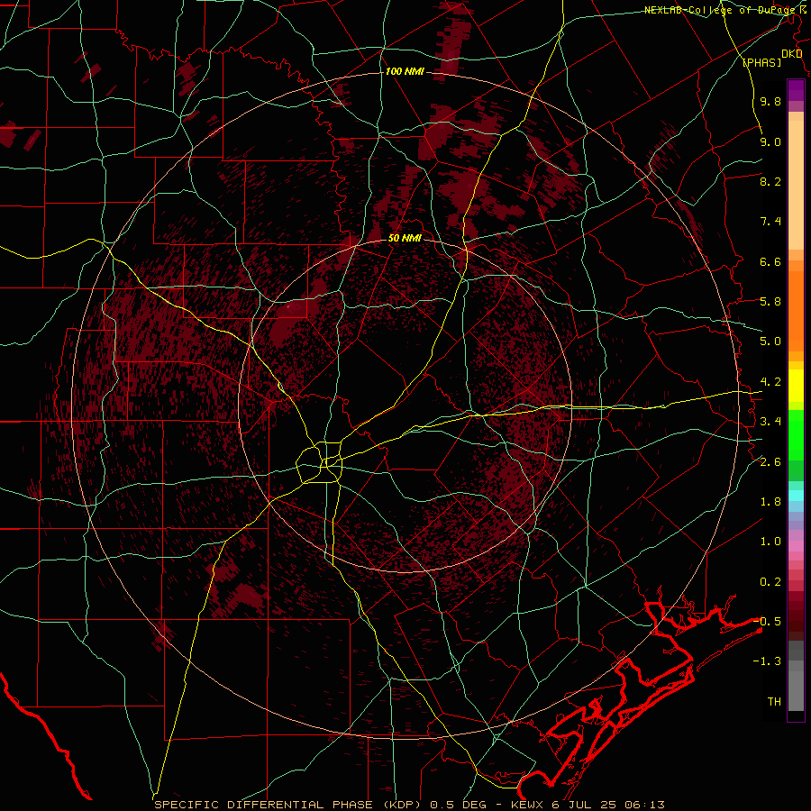Click the 7.4 scale value
Viewport: 811px width, 811px height.
pyautogui.click(x=770, y=222)
